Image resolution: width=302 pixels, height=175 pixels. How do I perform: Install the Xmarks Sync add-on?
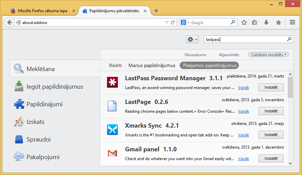pyautogui.click(x=271, y=135)
